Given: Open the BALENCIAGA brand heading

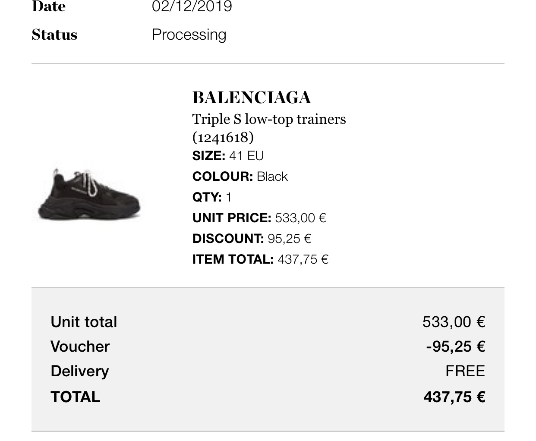Looking at the screenshot, I should tap(252, 98).
